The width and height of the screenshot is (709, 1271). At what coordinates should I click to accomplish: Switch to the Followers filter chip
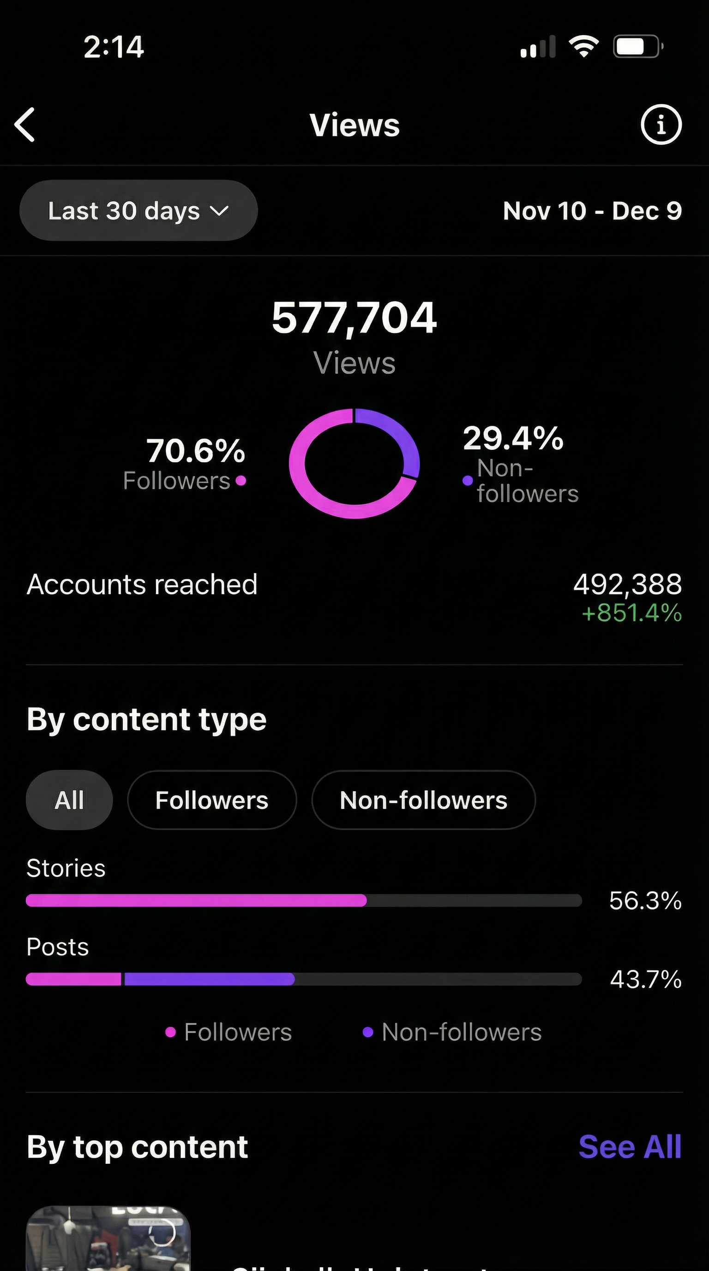211,800
